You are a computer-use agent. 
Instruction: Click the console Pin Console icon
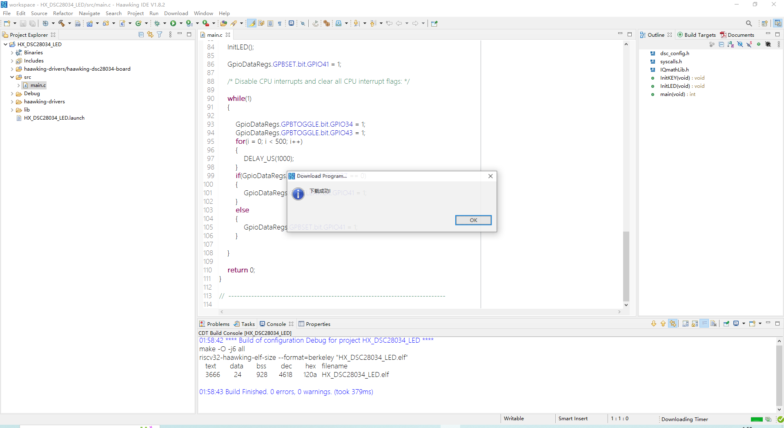(726, 323)
